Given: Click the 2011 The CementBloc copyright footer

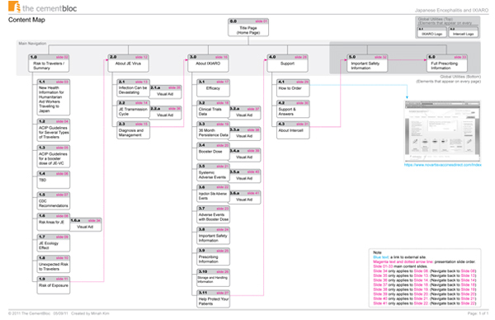Looking at the screenshot, I should (59, 313).
